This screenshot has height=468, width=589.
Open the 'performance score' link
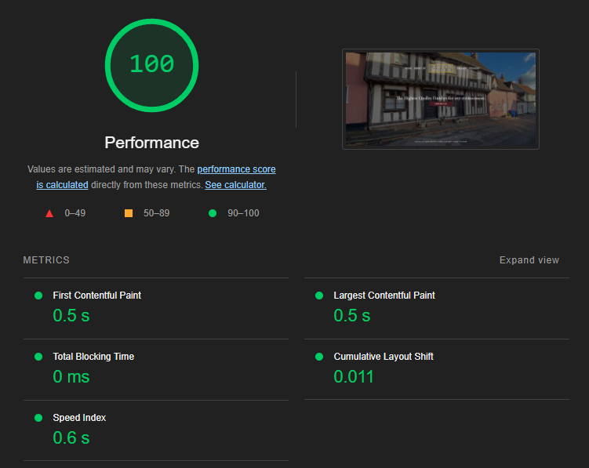coord(236,169)
